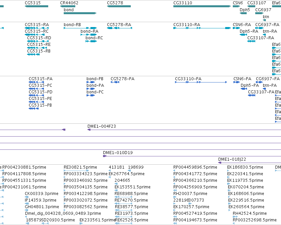
Task: Select protein Dph5-PA
Action: [244, 89]
